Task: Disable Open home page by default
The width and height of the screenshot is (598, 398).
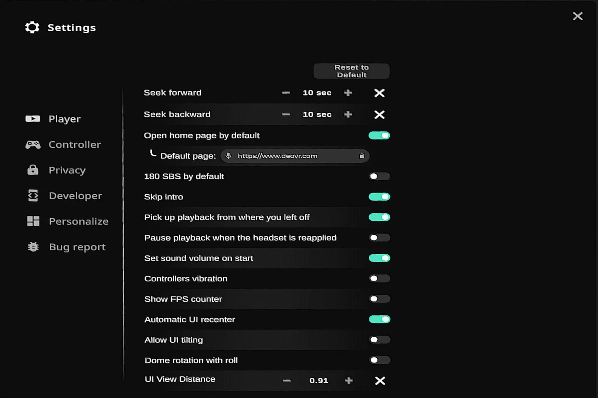Action: coord(379,135)
